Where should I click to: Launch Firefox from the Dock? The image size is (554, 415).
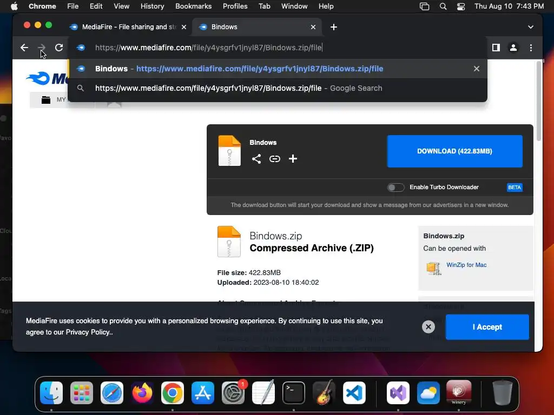142,393
